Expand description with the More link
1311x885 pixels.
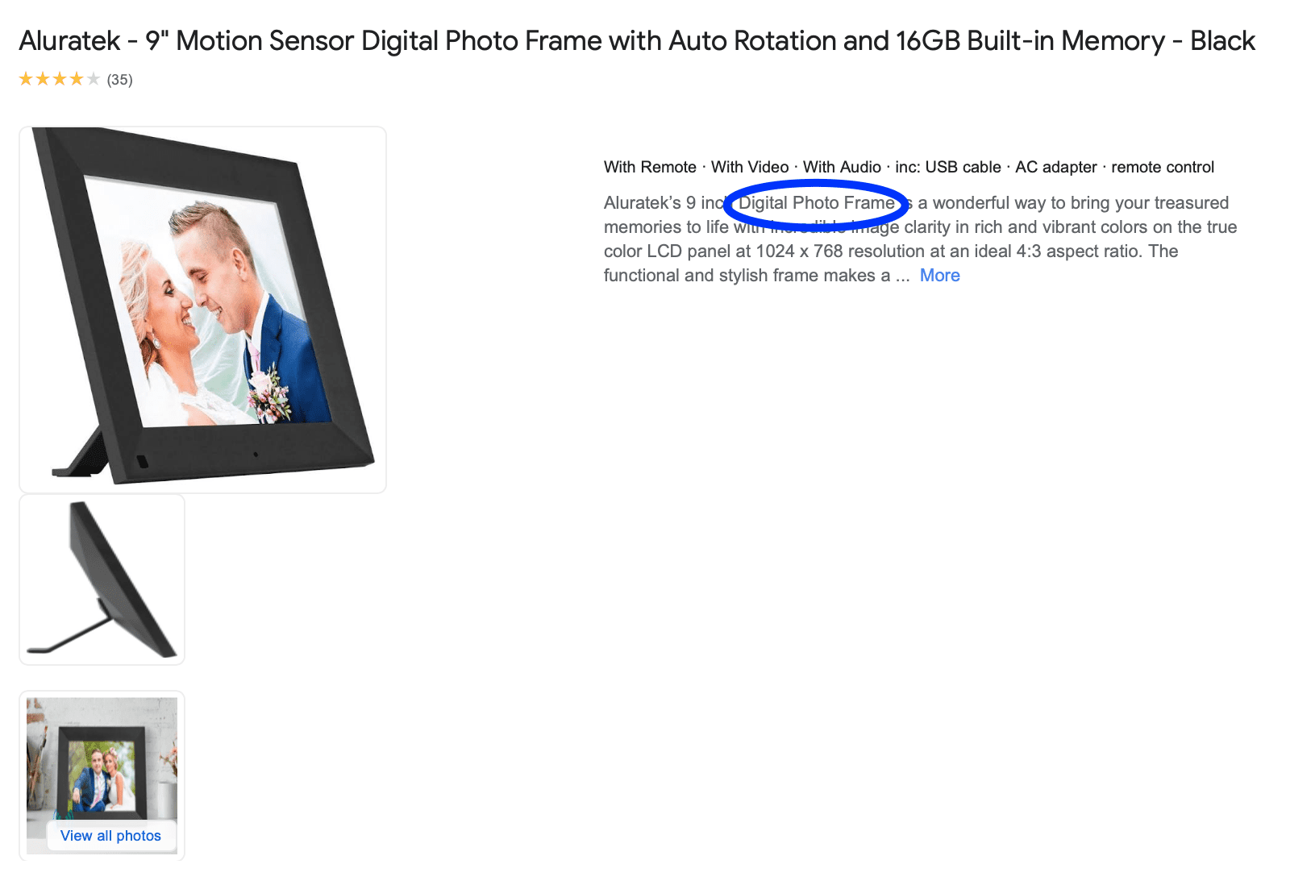939,276
